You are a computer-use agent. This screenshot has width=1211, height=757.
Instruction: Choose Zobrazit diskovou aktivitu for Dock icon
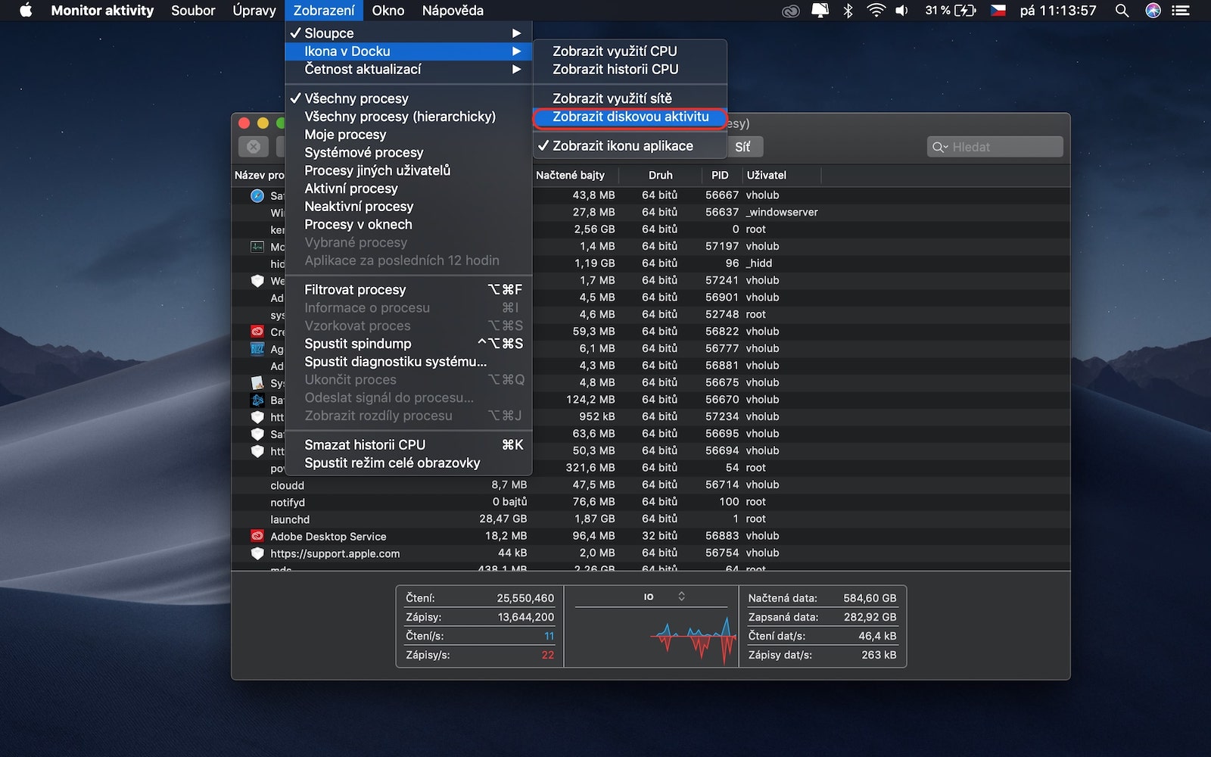630,117
